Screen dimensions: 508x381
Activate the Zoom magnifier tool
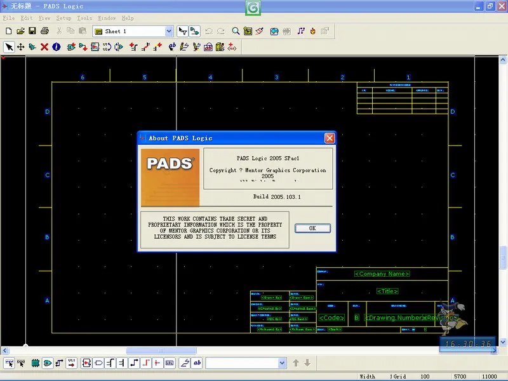[x=236, y=31]
